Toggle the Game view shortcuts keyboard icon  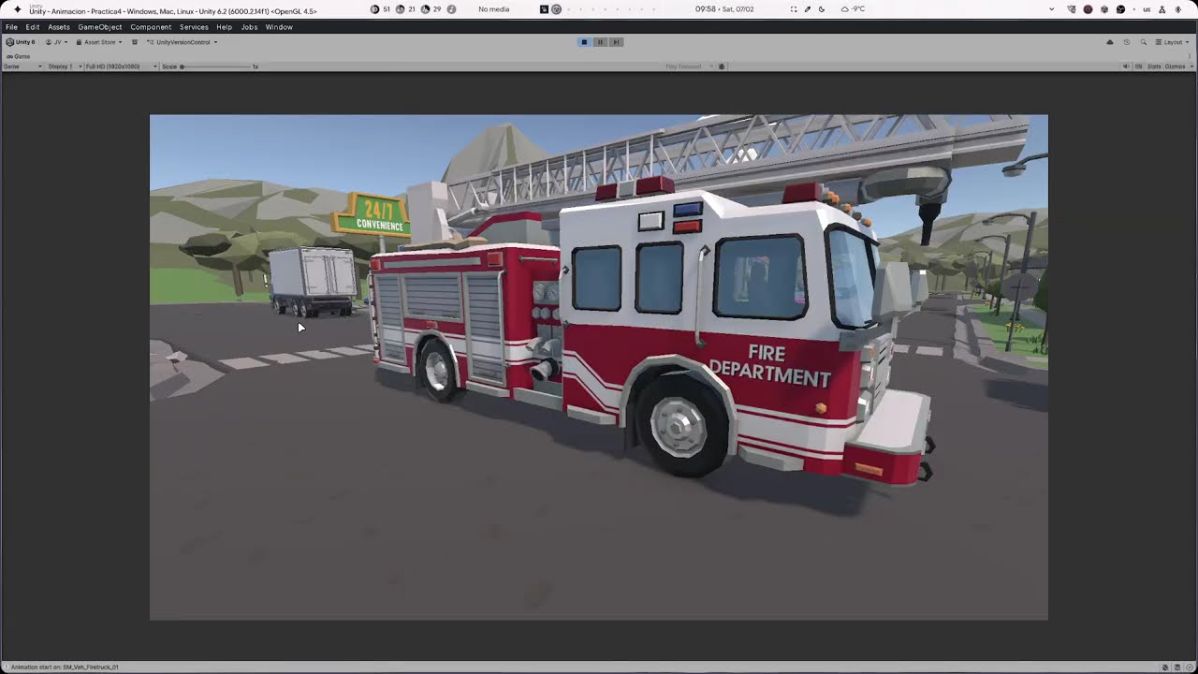pyautogui.click(x=1139, y=66)
